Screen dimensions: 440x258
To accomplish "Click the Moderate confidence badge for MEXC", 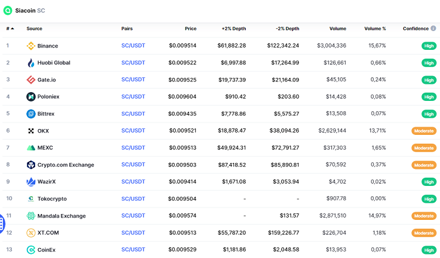I will pos(424,148).
